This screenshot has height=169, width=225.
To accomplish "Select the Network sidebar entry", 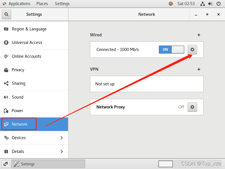I will pyautogui.click(x=34, y=124).
